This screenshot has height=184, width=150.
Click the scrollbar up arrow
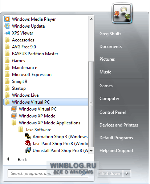click(91, 19)
